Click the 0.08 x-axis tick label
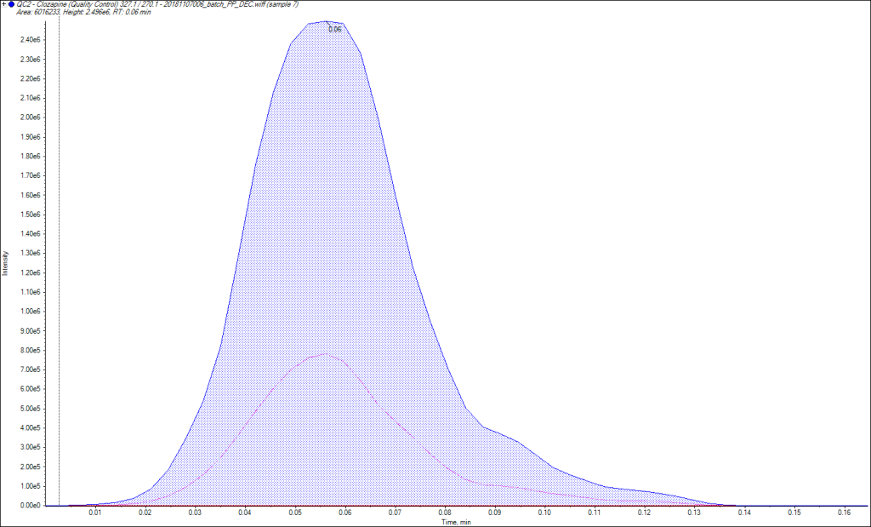This screenshot has height=527, width=871. tap(445, 512)
